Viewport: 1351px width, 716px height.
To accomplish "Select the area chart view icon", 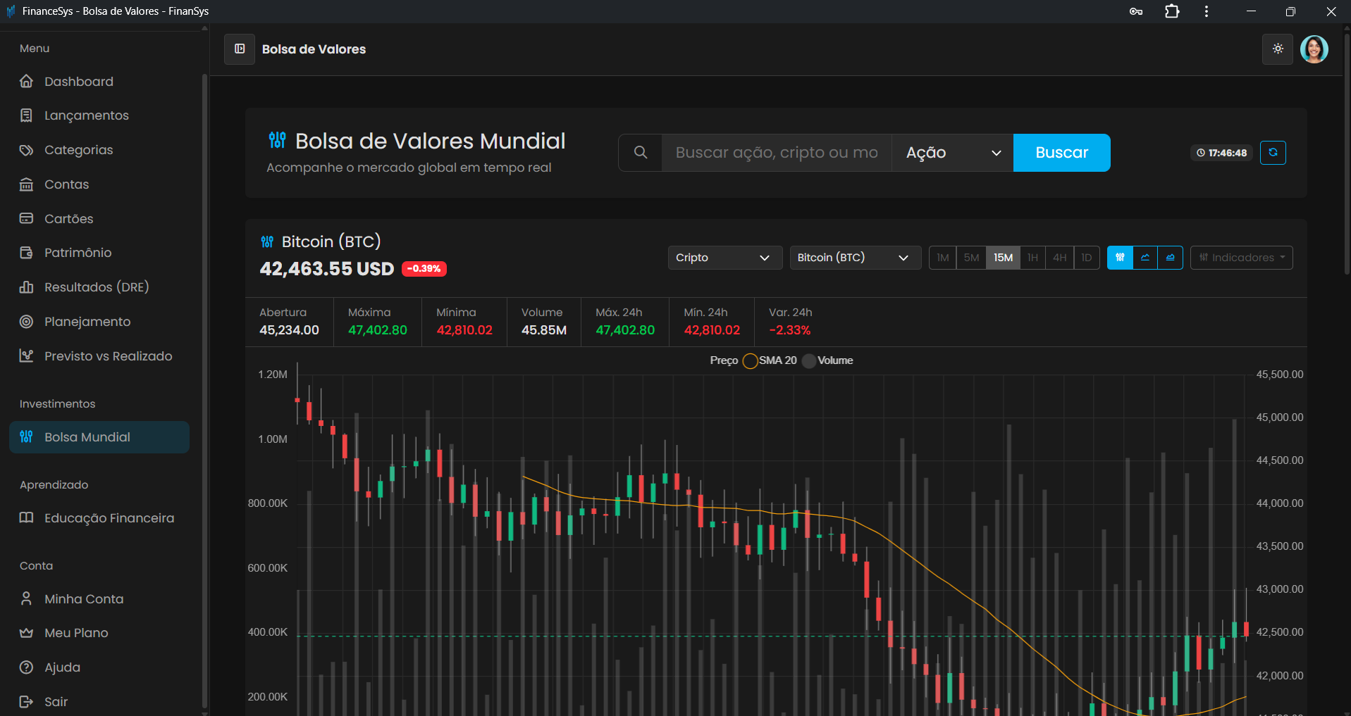I will coord(1170,258).
